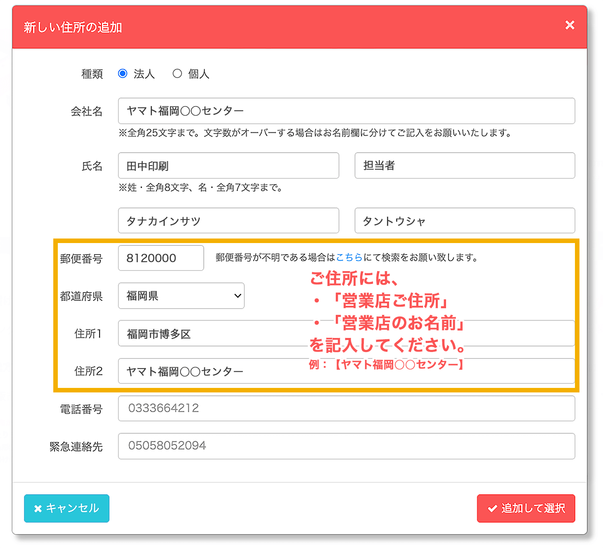This screenshot has width=603, height=548.
Task: Open the こちら postal code search link
Action: coord(349,257)
